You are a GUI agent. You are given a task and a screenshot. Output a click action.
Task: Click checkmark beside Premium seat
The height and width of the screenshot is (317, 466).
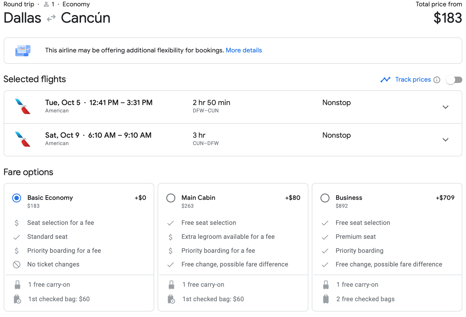(325, 237)
